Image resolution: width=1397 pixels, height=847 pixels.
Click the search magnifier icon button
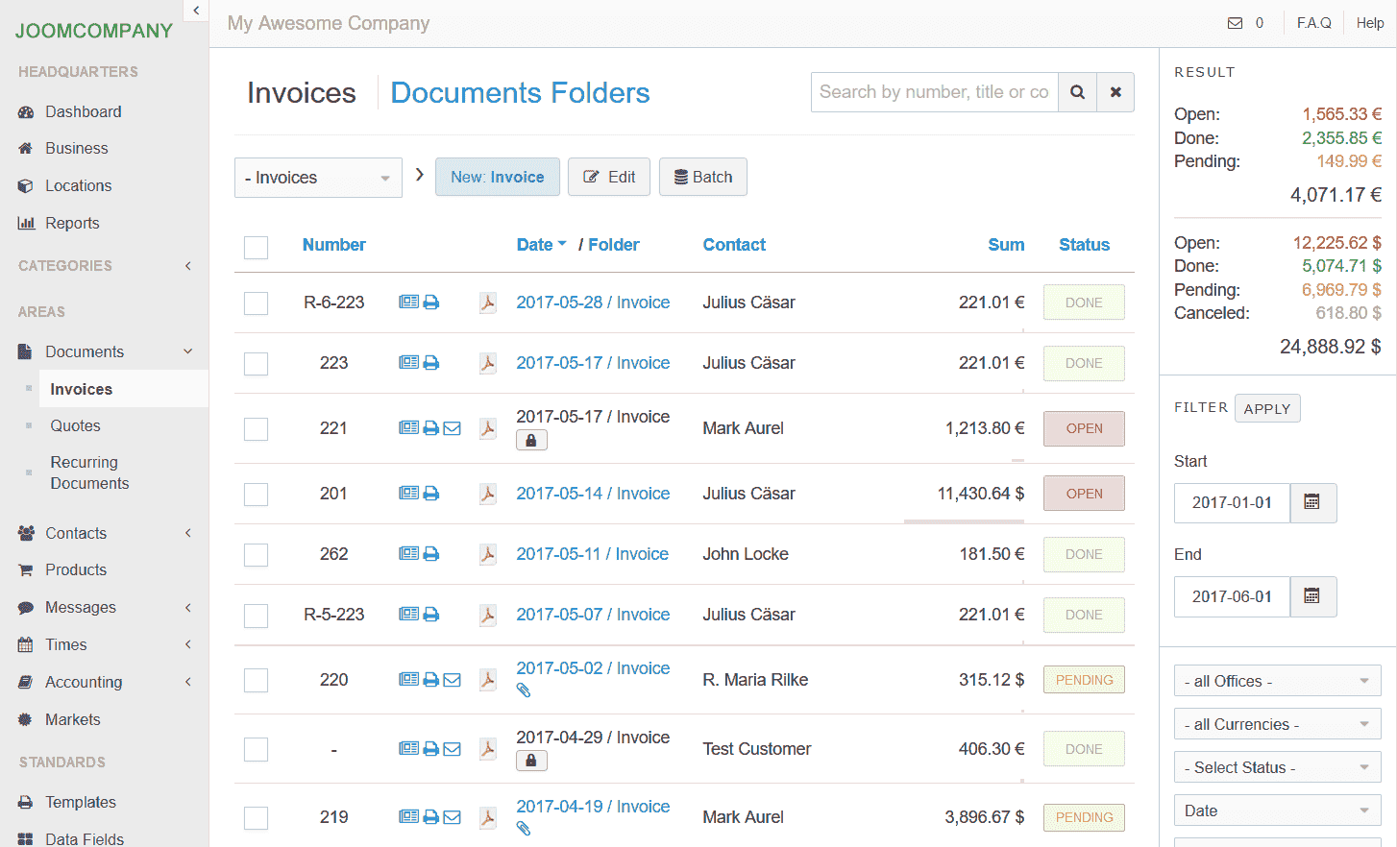point(1077,92)
